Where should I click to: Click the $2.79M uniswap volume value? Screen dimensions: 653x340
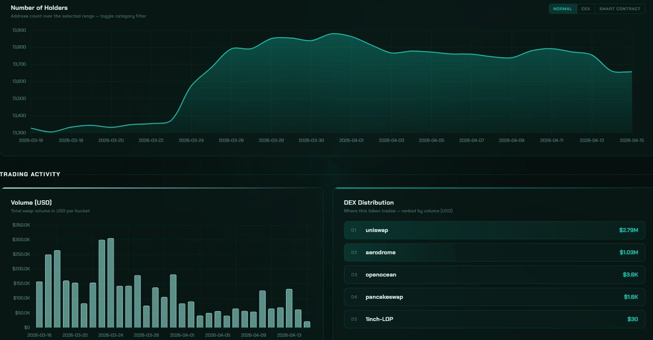coord(628,230)
